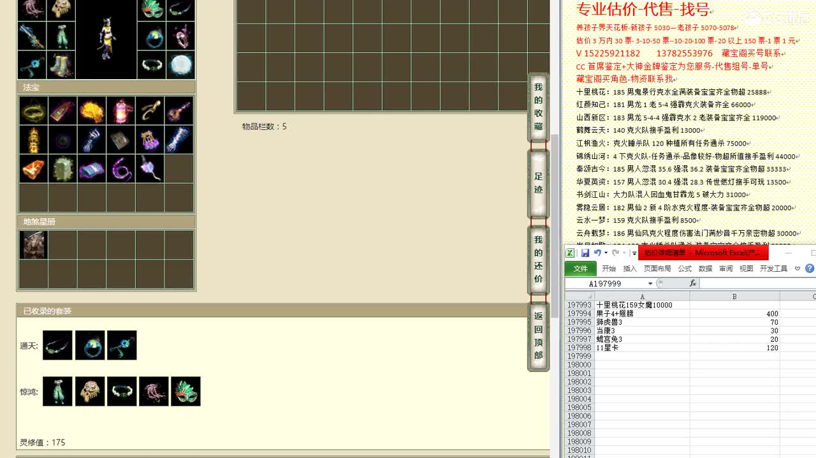Click cell containing 果子4+翅膀

point(642,314)
